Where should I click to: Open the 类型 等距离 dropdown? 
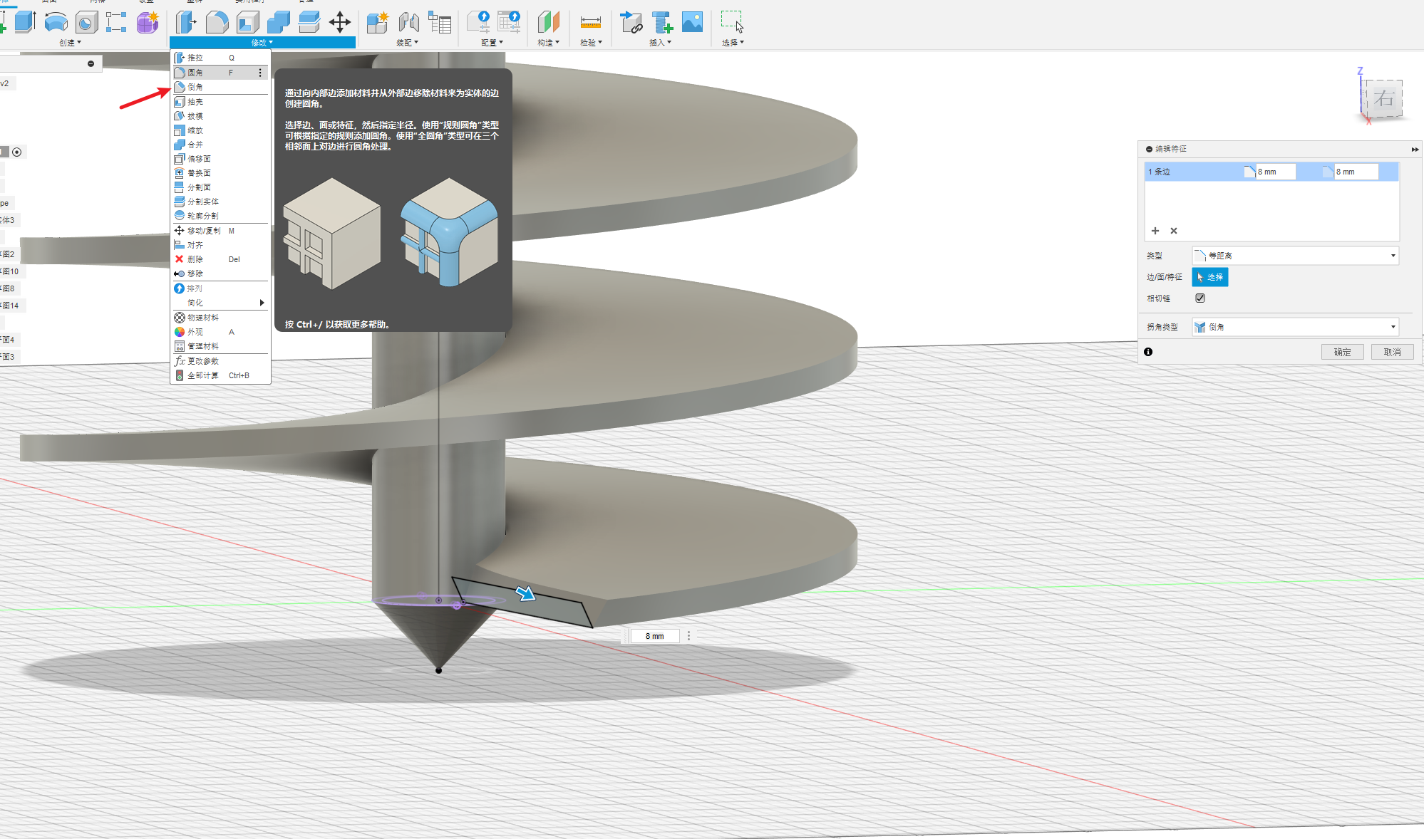[1295, 256]
